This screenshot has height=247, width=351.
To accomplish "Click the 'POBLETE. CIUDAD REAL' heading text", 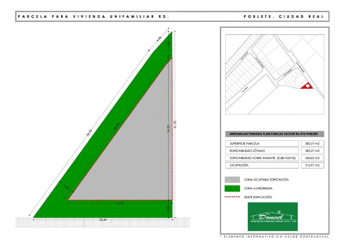I will [284, 16].
